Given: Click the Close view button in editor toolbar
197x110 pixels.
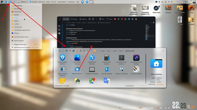Looking at the screenshot, I should 109,19.
